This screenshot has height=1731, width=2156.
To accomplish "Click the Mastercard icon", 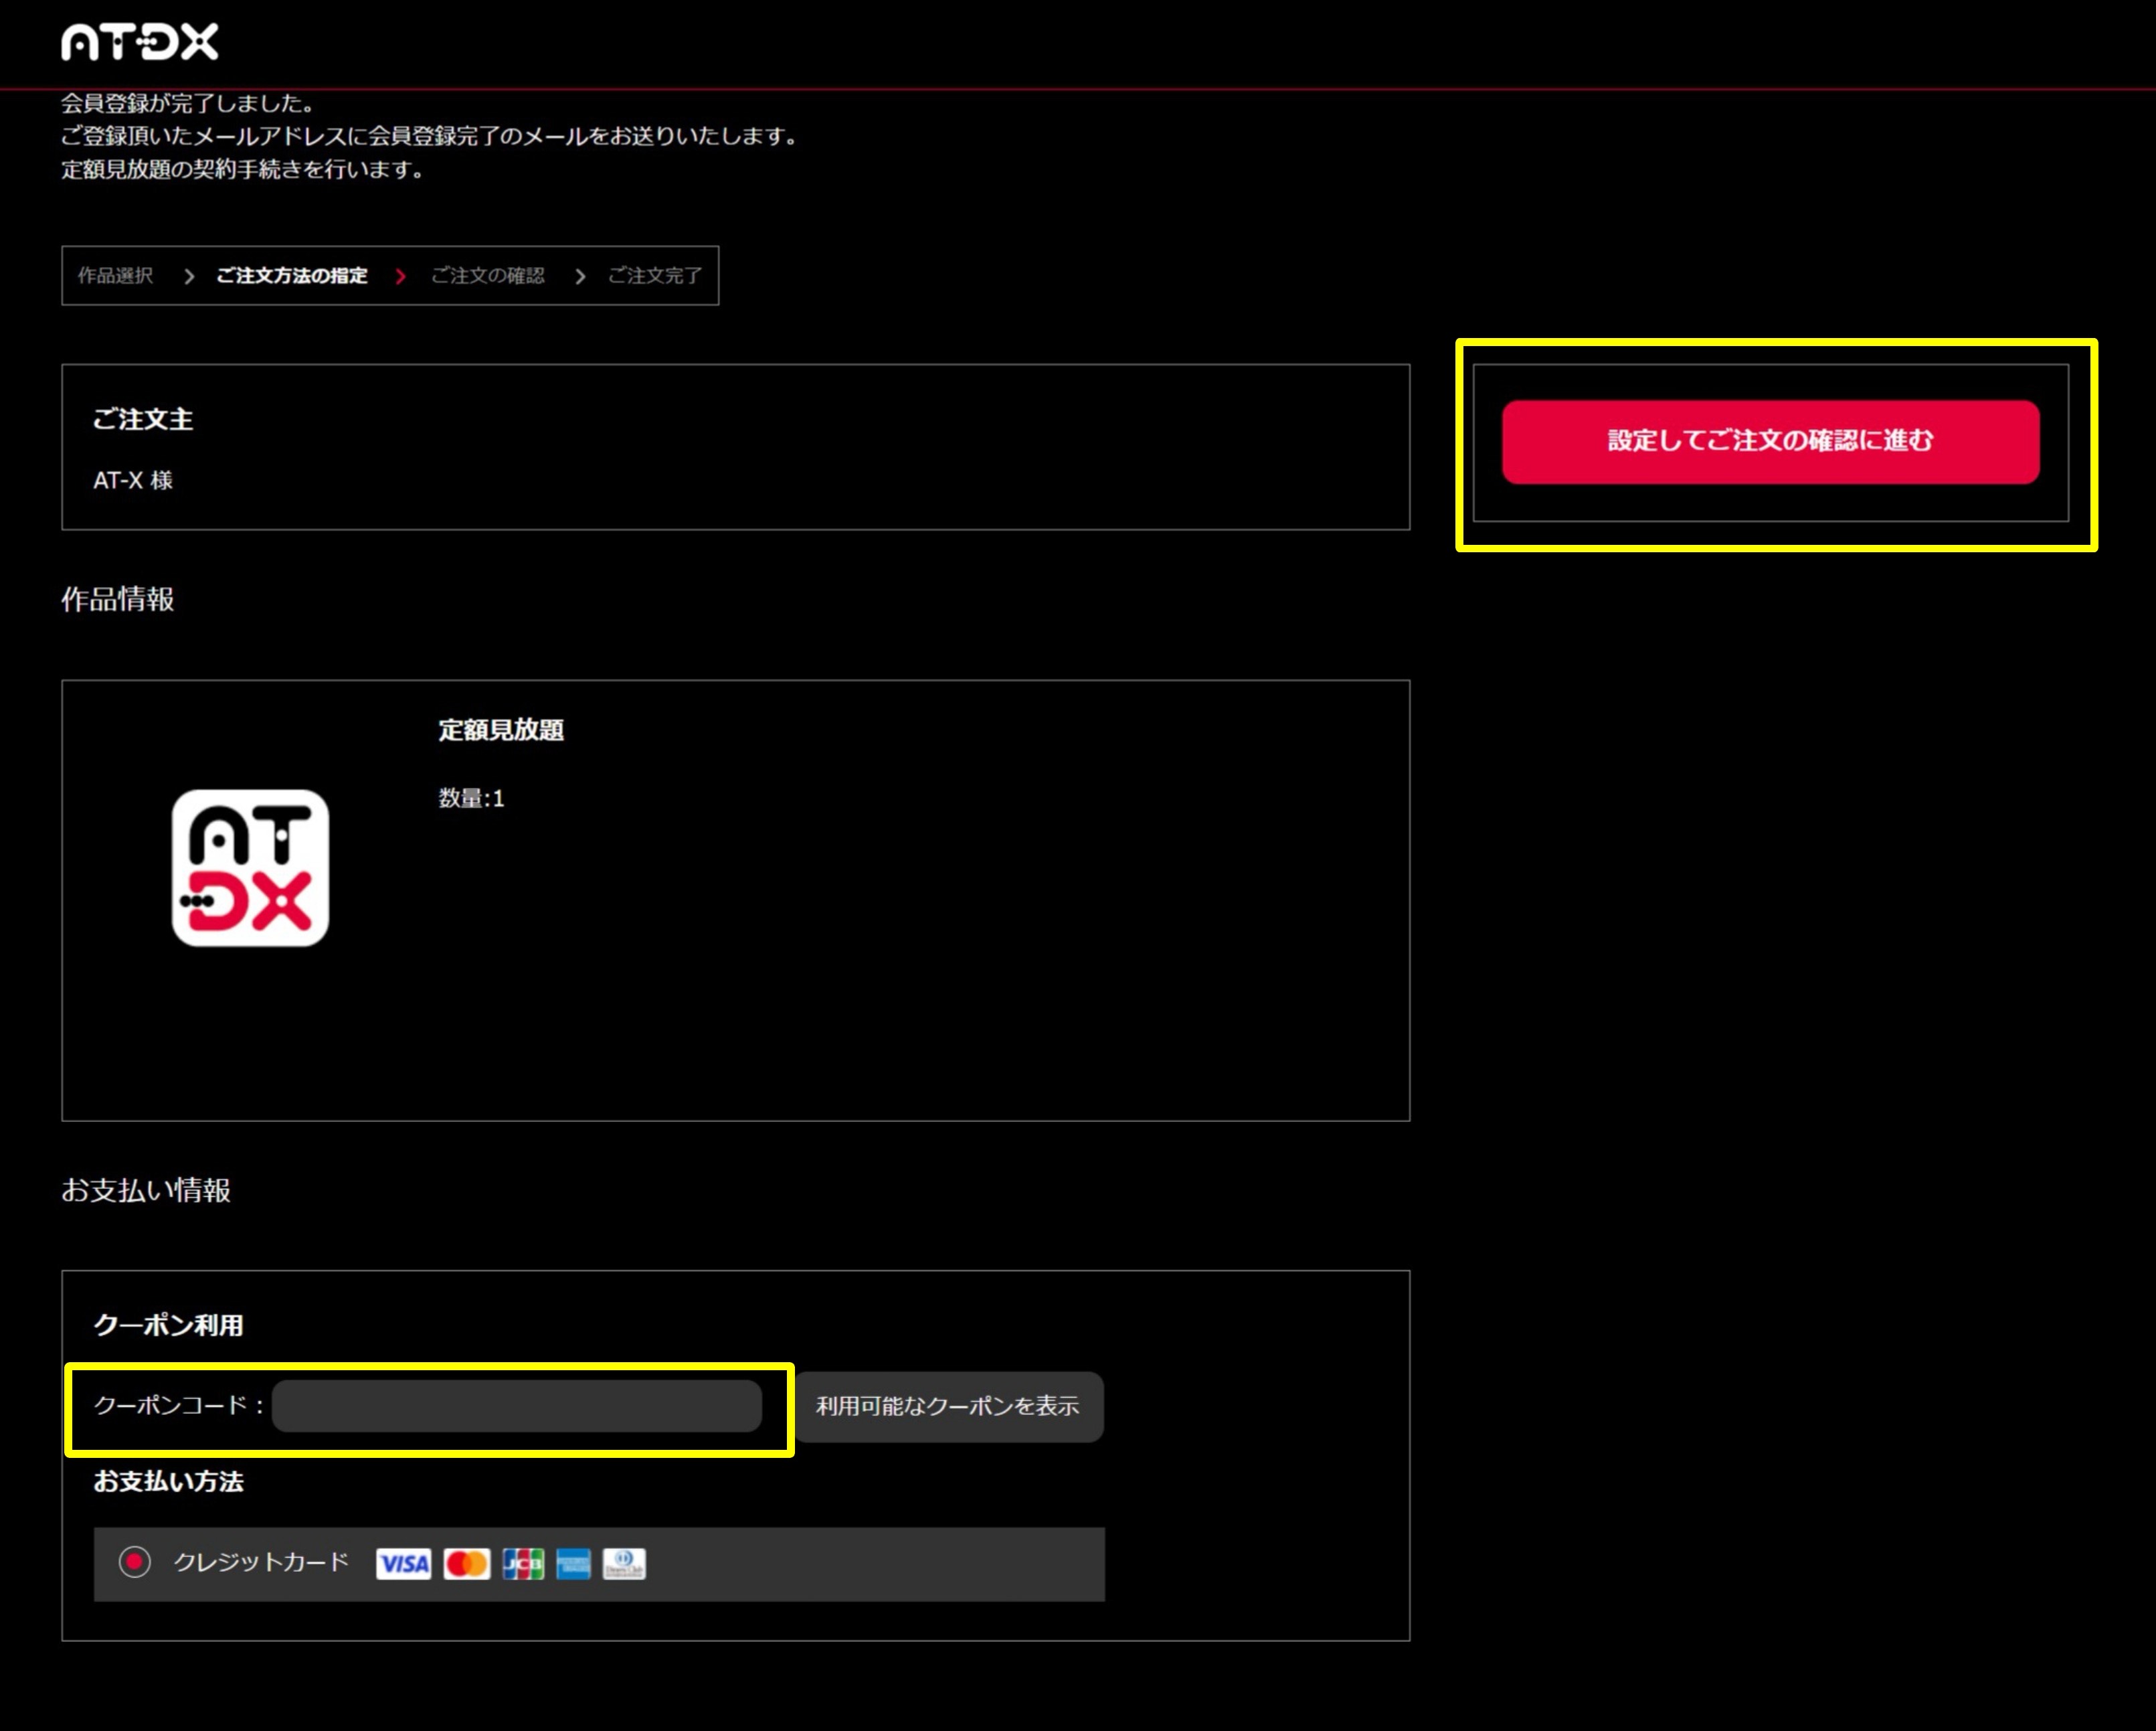I will 466,1563.
